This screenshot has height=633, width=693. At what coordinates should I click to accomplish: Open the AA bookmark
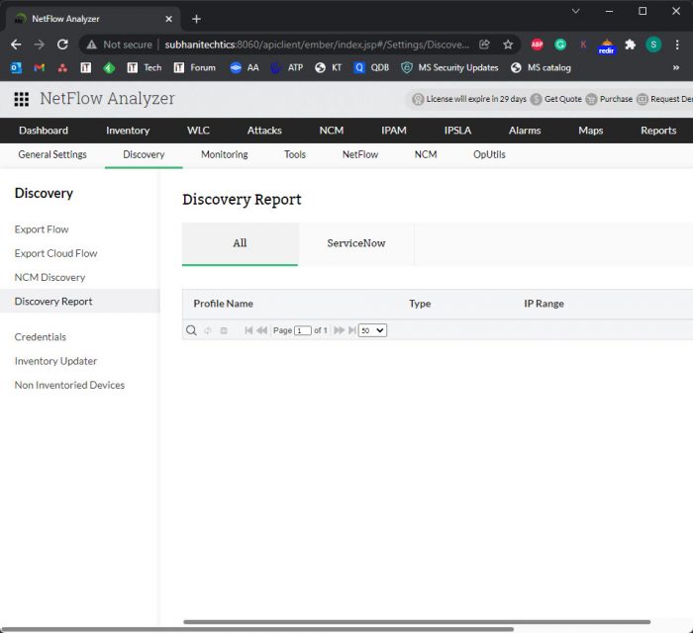click(x=245, y=67)
